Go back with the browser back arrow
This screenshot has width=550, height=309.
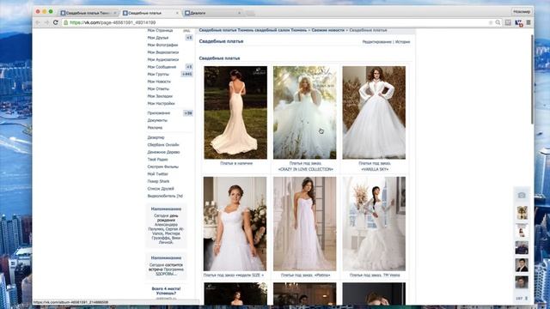tap(38, 22)
